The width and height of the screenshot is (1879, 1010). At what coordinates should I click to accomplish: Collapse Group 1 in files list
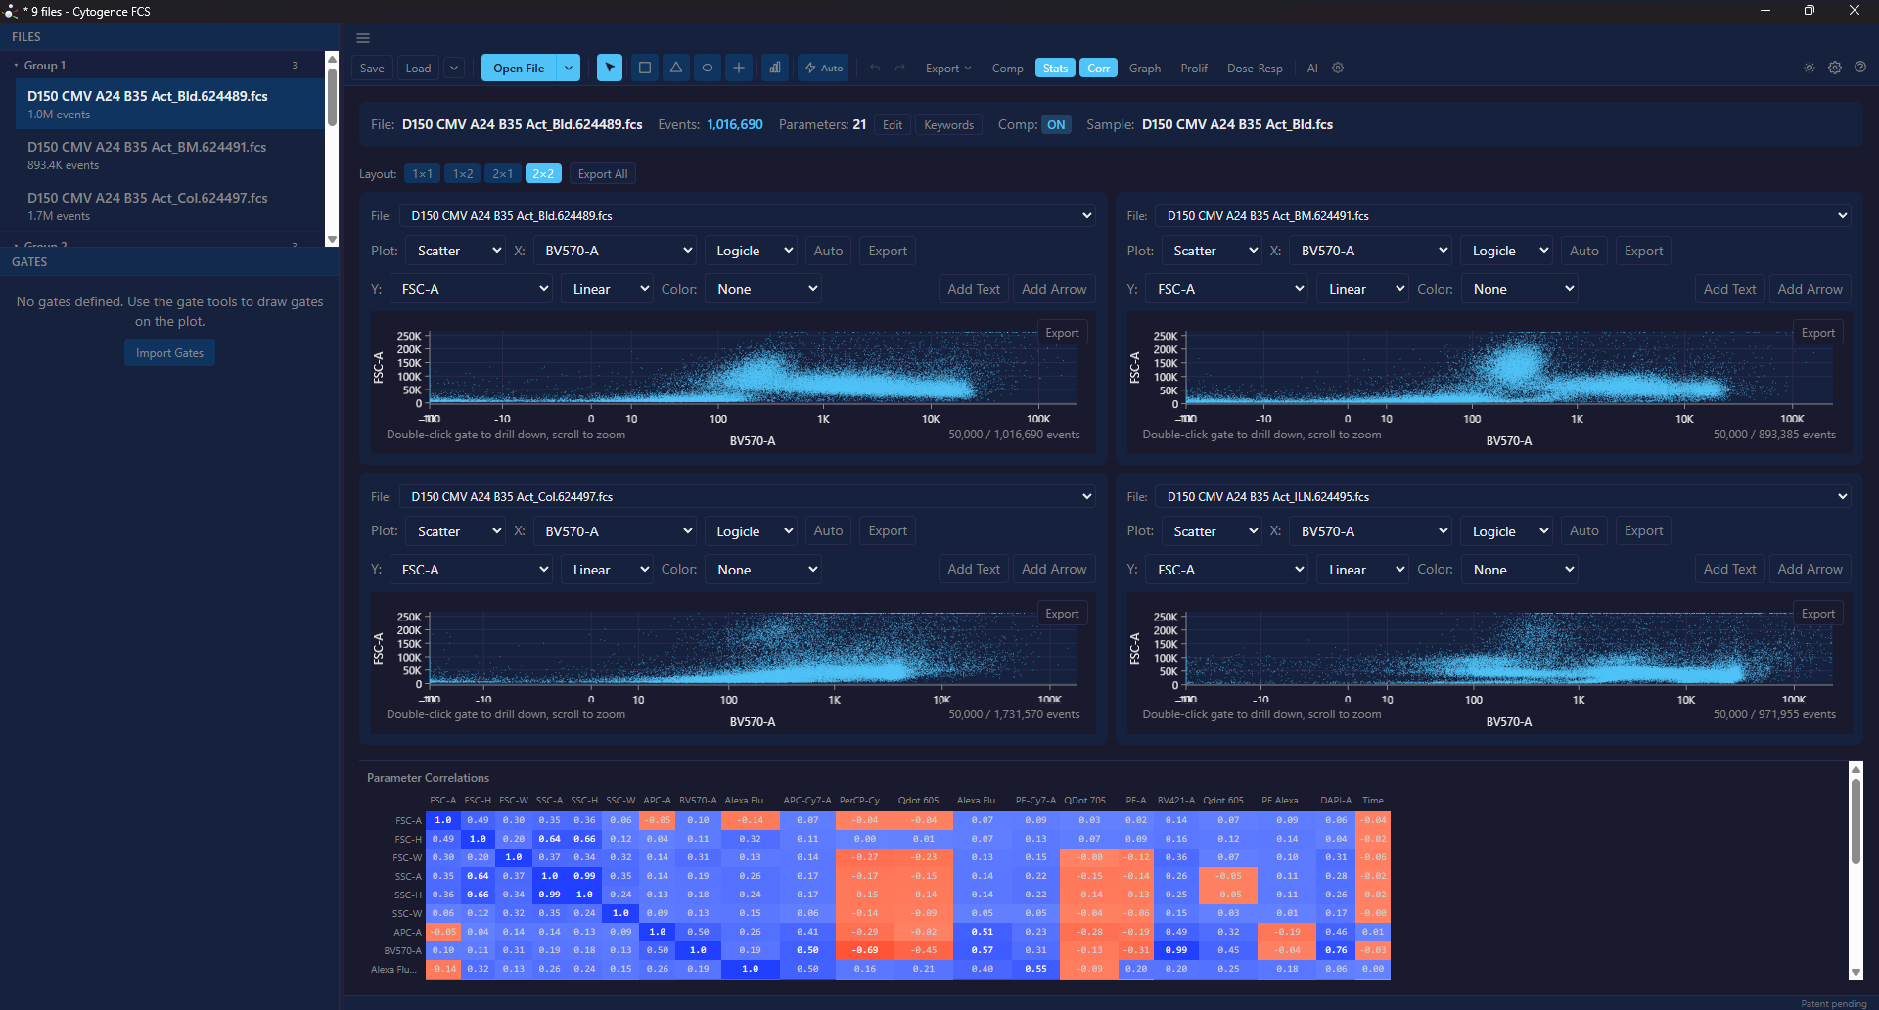[17, 66]
